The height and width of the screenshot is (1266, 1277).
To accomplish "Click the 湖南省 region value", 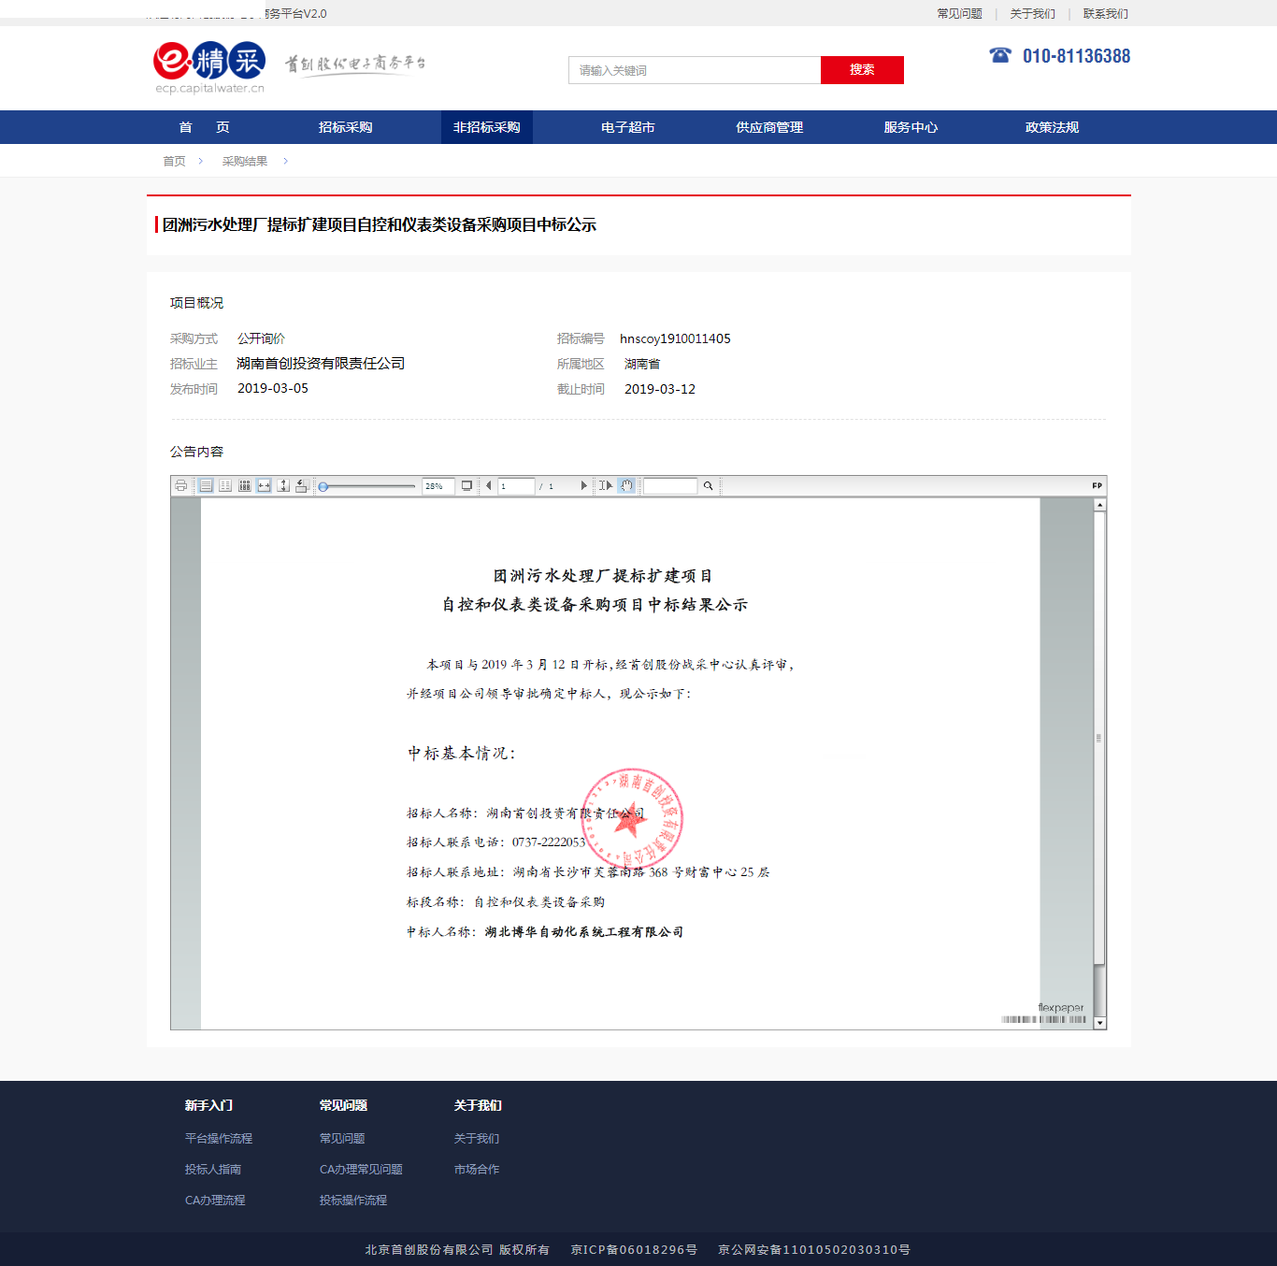I will click(642, 364).
